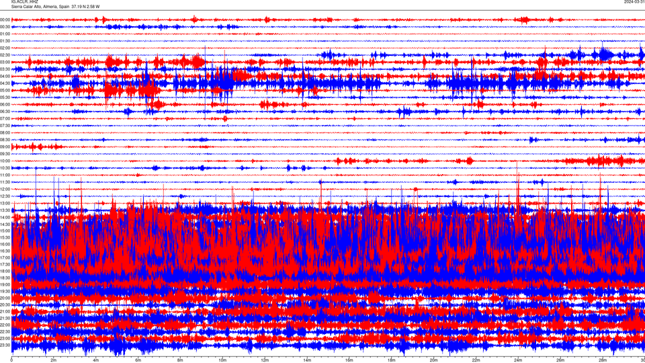Select the 02:30 time label
Screen dimensions: 645x363
(5, 55)
